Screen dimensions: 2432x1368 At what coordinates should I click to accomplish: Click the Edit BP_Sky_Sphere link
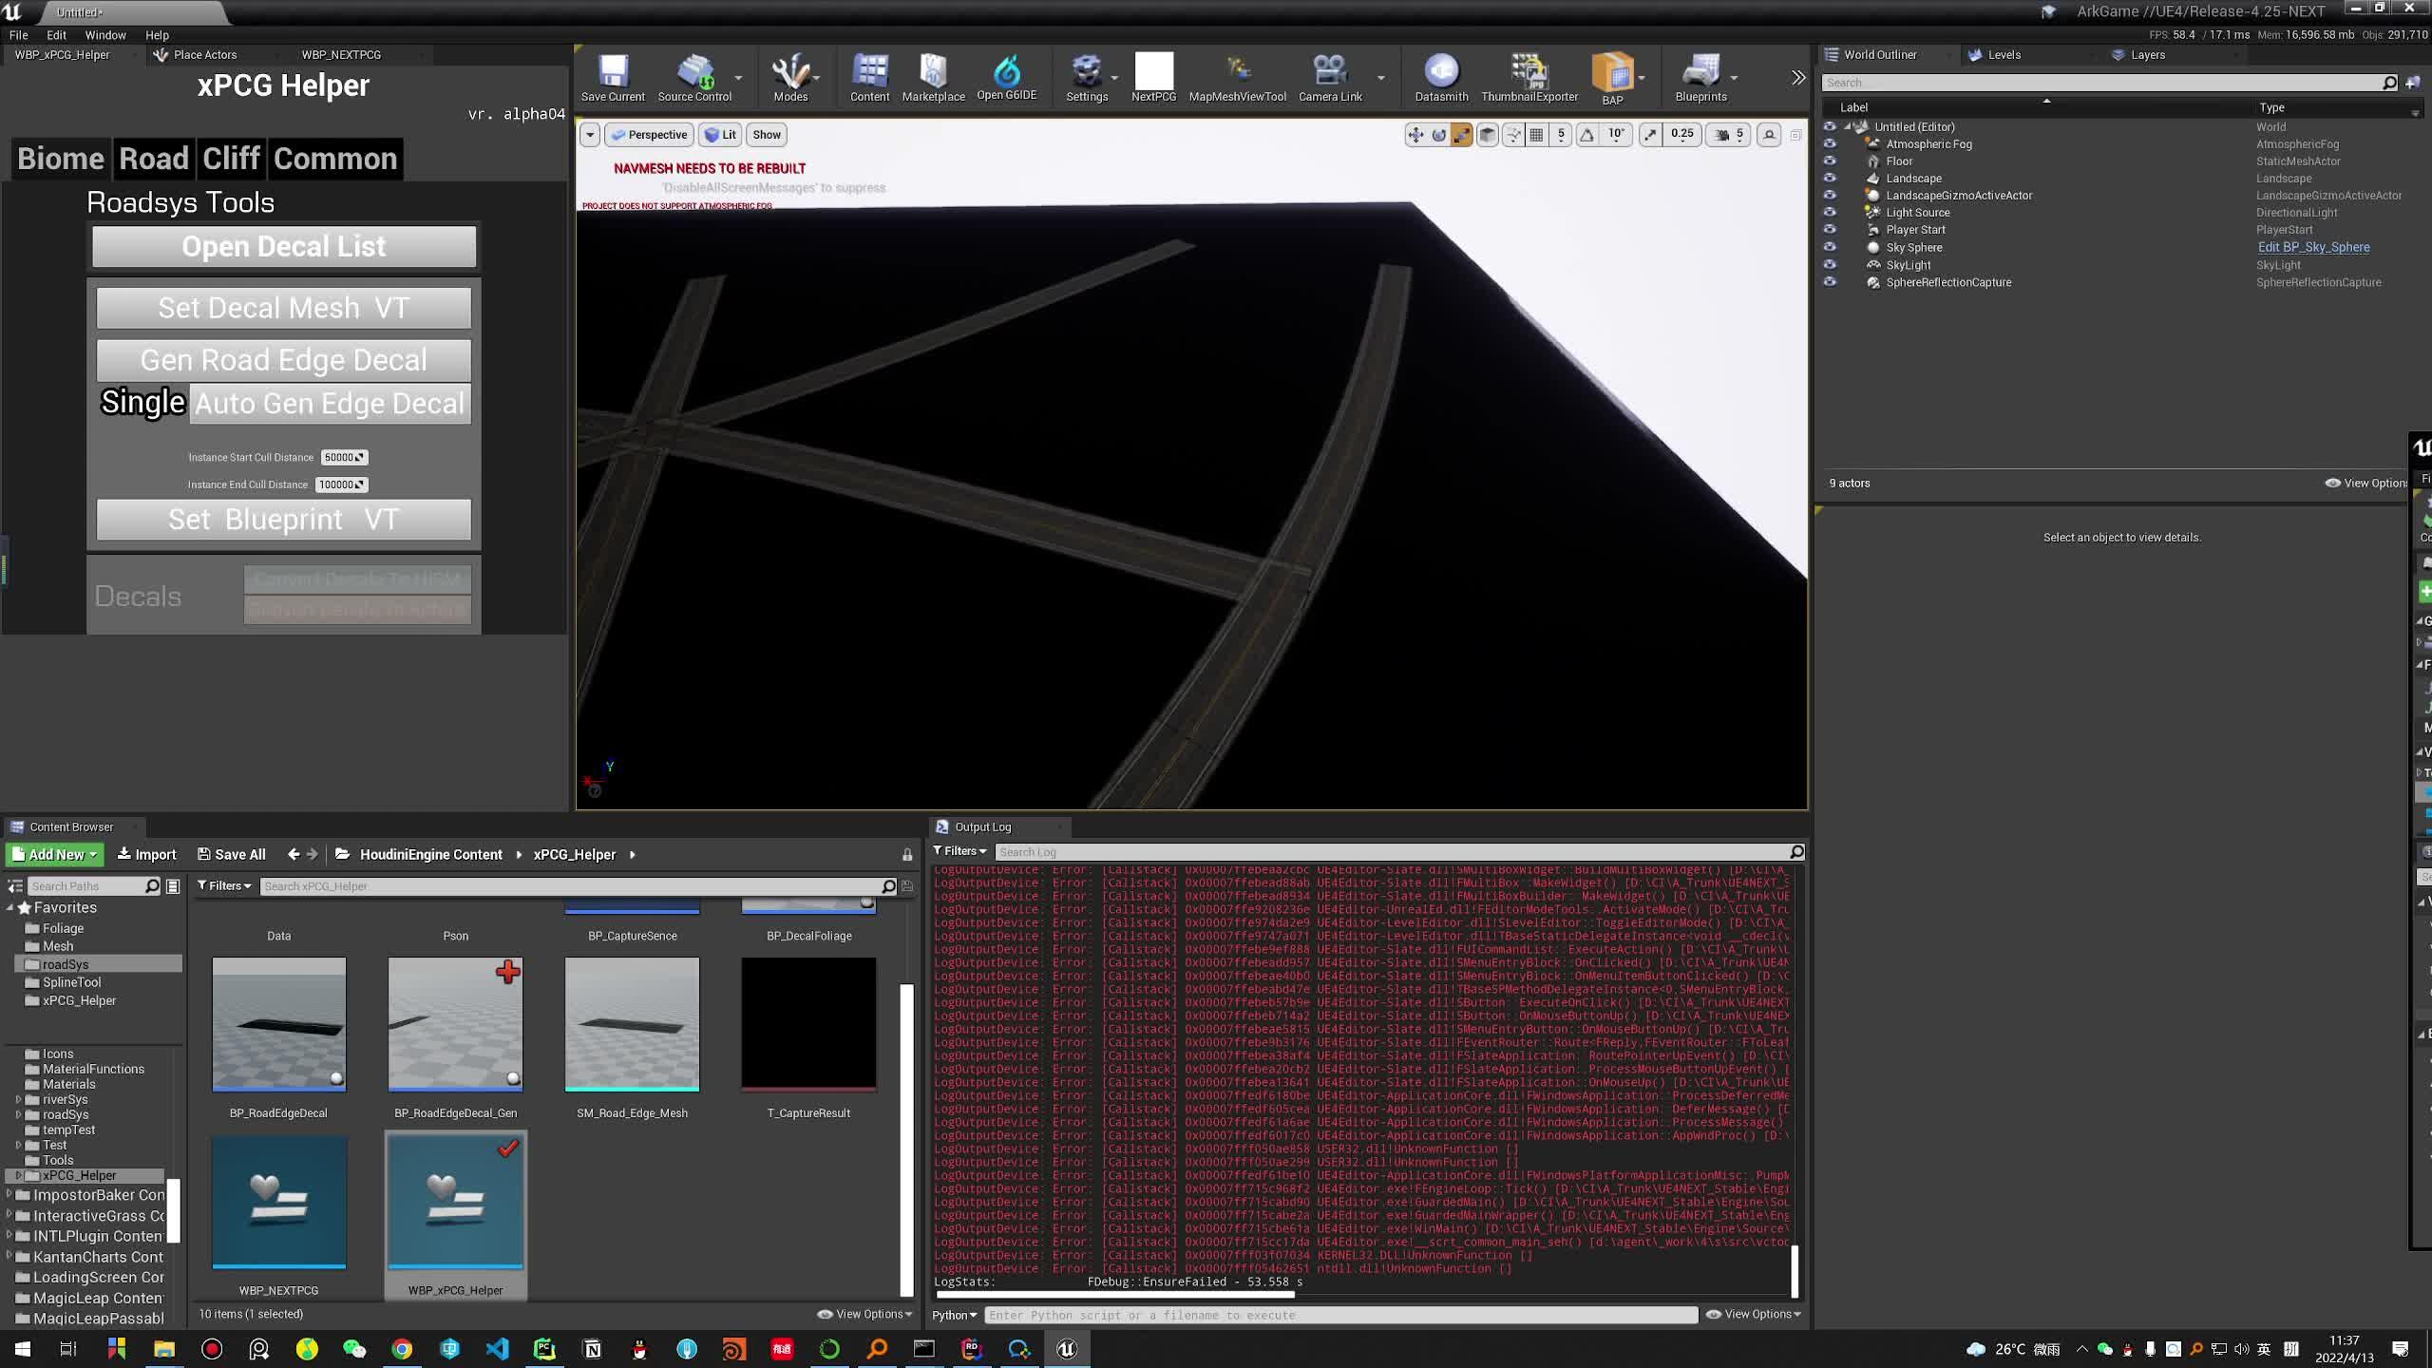pyautogui.click(x=2313, y=247)
